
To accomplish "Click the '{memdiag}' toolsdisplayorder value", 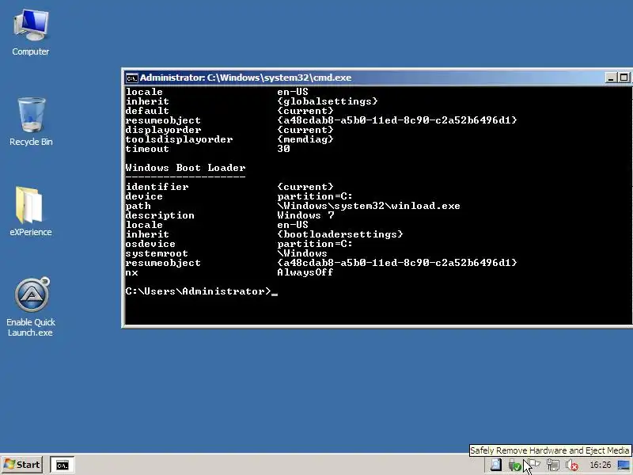I will point(305,139).
